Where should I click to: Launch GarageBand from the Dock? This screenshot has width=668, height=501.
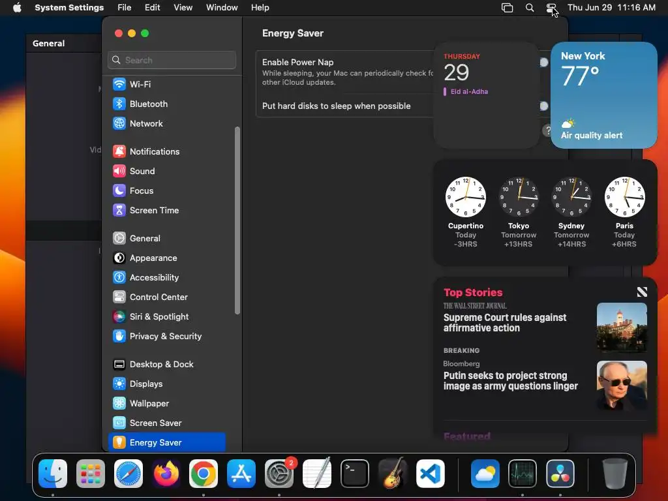click(392, 474)
